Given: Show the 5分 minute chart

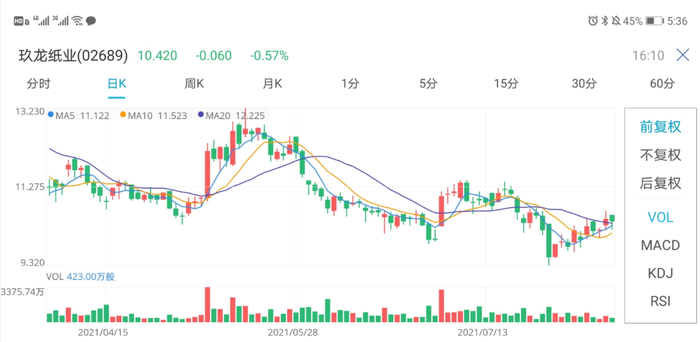Looking at the screenshot, I should click(x=428, y=84).
